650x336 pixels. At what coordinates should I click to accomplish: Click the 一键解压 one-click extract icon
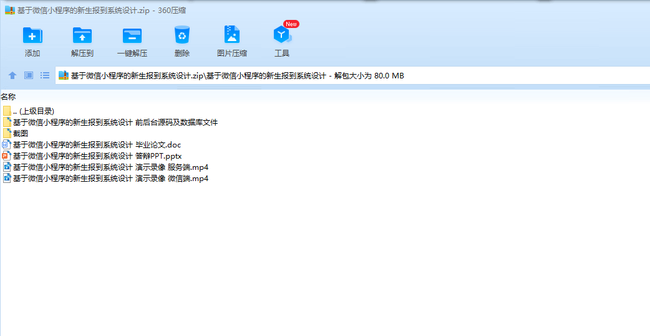(132, 35)
